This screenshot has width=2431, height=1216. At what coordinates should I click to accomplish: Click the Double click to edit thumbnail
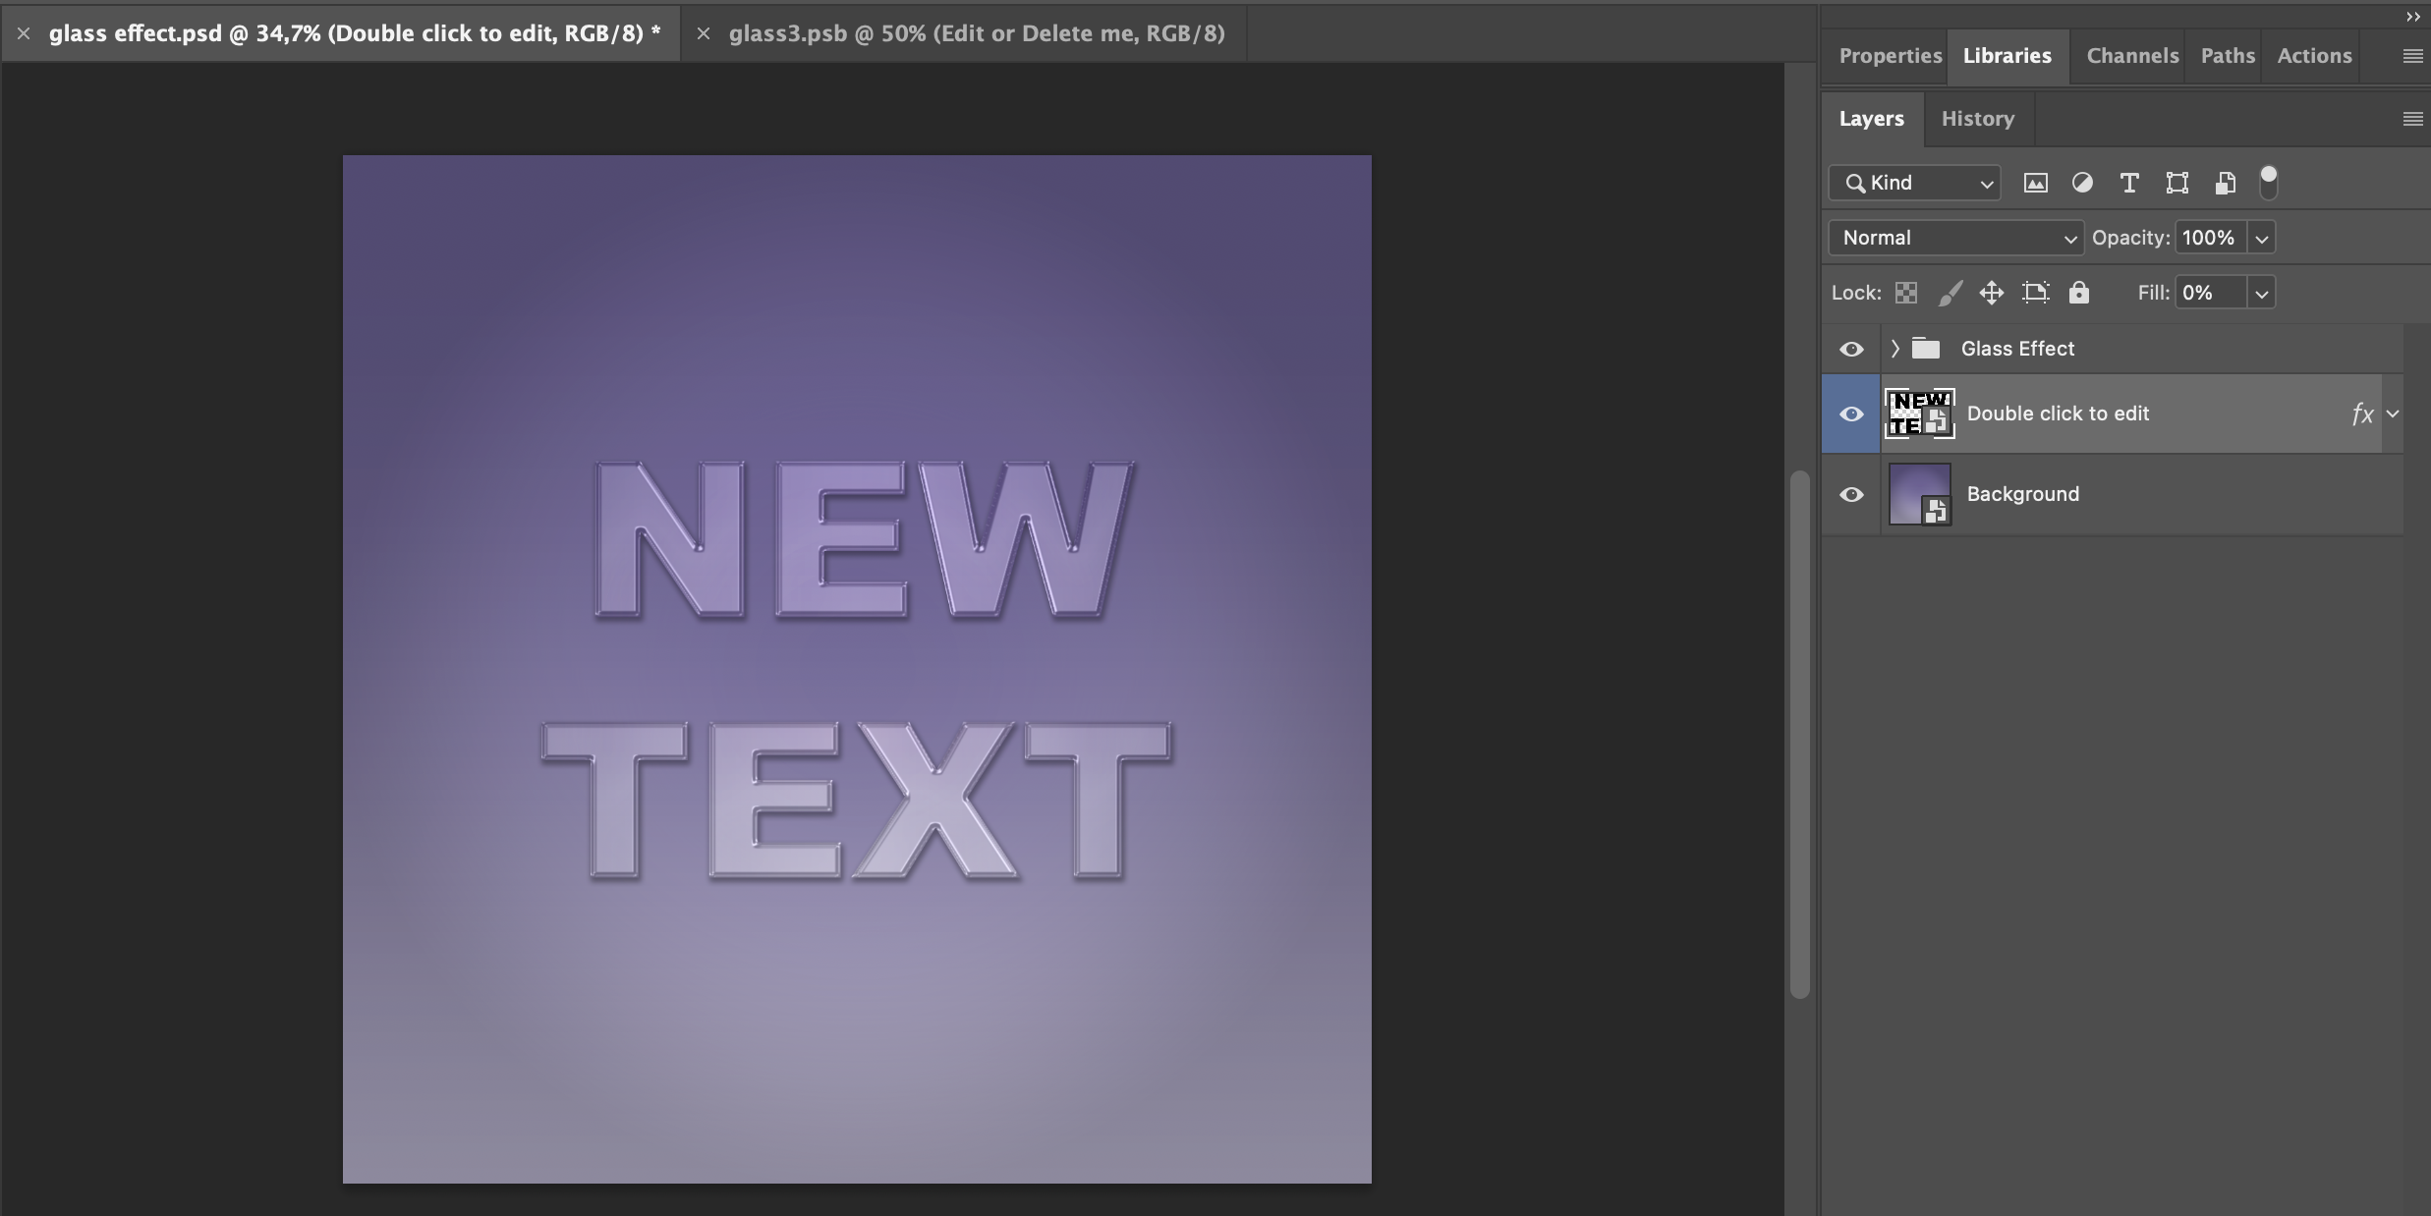pyautogui.click(x=1919, y=414)
